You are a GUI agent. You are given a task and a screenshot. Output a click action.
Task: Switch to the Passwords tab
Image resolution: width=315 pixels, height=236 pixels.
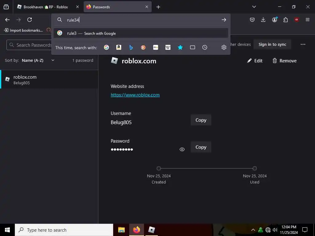point(118,7)
